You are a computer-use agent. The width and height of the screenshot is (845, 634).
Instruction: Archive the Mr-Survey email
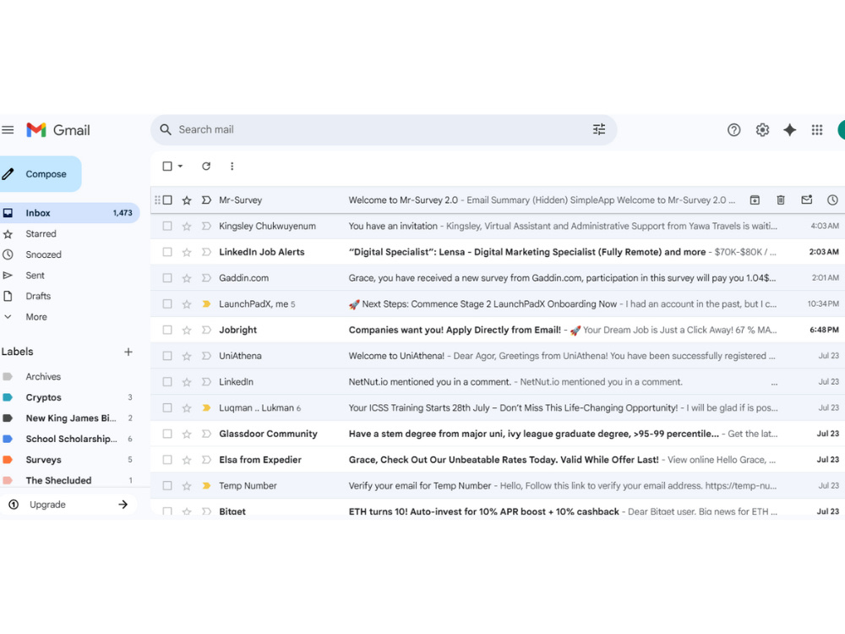[x=755, y=200]
